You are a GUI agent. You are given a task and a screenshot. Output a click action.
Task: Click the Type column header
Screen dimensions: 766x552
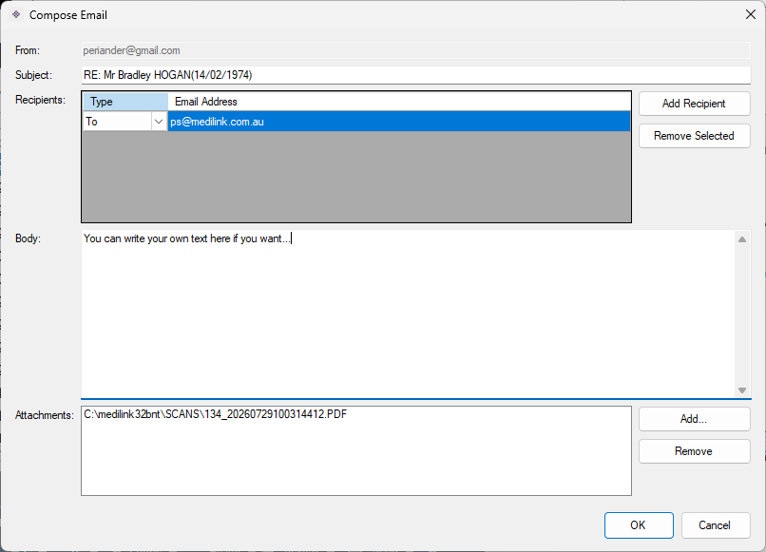click(x=125, y=102)
